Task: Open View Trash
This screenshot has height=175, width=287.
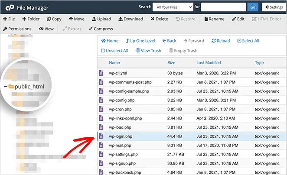Action: (149, 51)
